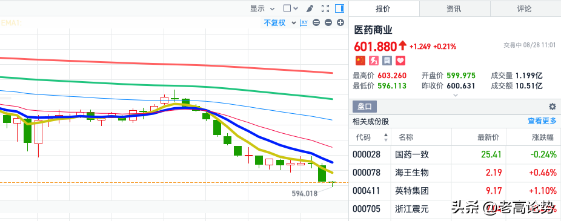The width and height of the screenshot is (561, 221).
Task: Click the EMA1 indicator label
Action: (x=12, y=23)
